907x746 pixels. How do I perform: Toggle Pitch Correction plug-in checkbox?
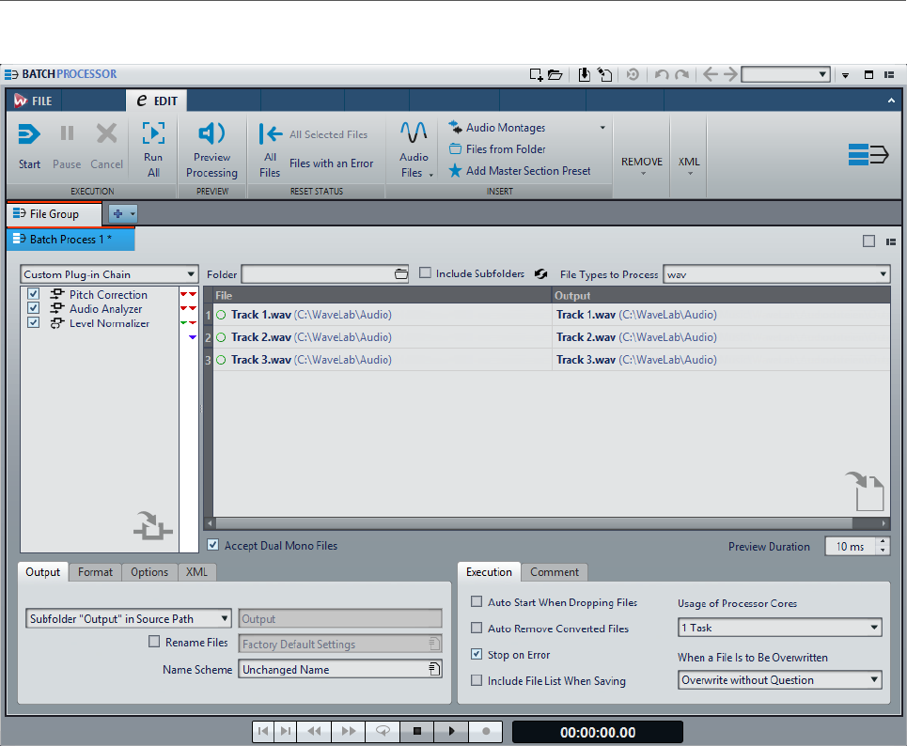tap(34, 294)
